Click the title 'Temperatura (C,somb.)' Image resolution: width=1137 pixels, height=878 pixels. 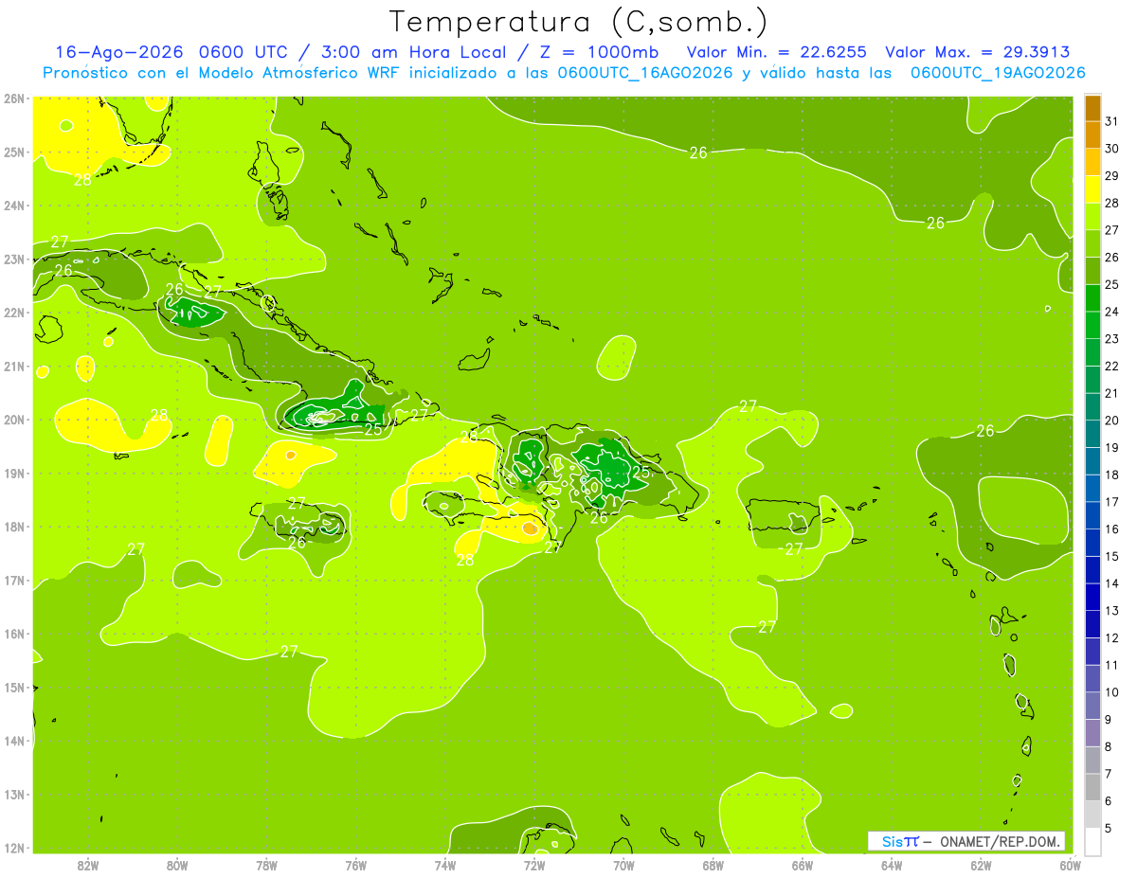coord(578,22)
